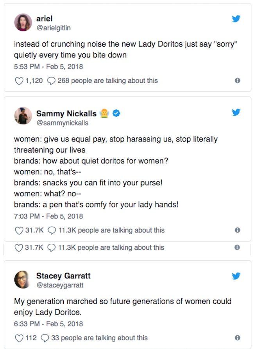
Task: Like ariel's tweet with the heart icon
Action: [x=19, y=81]
